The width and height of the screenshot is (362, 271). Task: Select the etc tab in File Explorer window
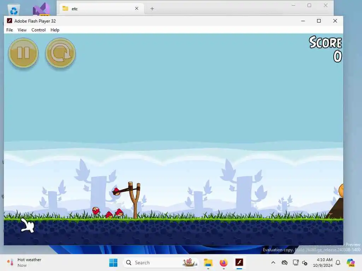click(101, 9)
